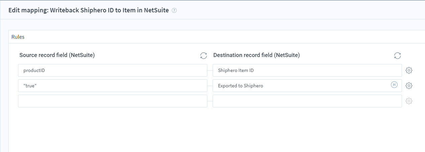Click the "true" source field box

click(112, 86)
